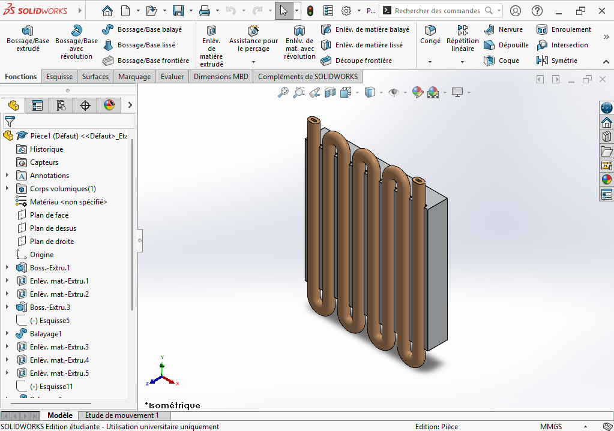Open the Répétition linéaire dropdown arrow
This screenshot has width=614, height=431.
click(463, 61)
